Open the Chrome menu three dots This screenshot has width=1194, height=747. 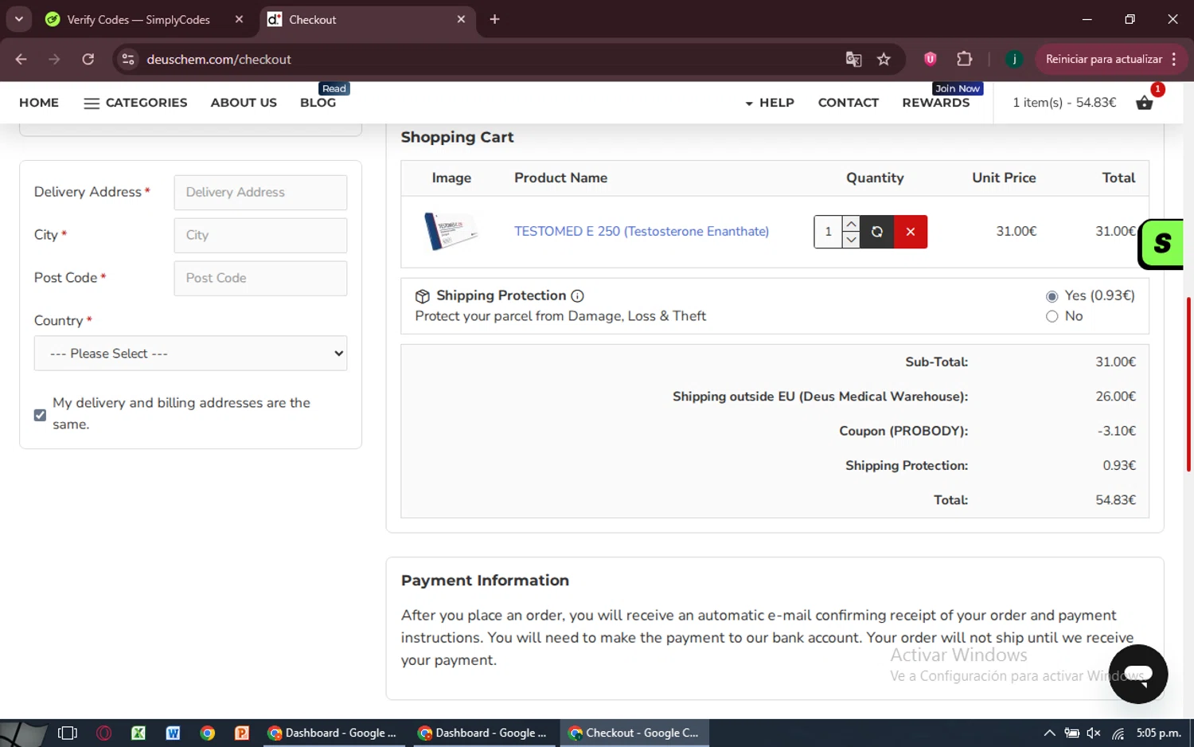pos(1174,59)
